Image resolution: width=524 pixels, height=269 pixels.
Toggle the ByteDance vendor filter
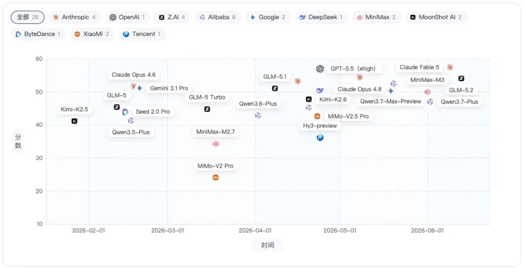click(38, 34)
